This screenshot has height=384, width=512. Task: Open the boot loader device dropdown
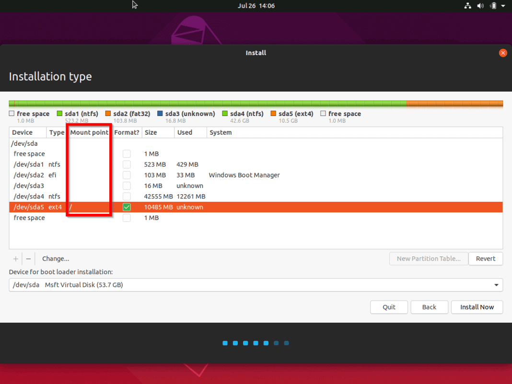coord(496,285)
